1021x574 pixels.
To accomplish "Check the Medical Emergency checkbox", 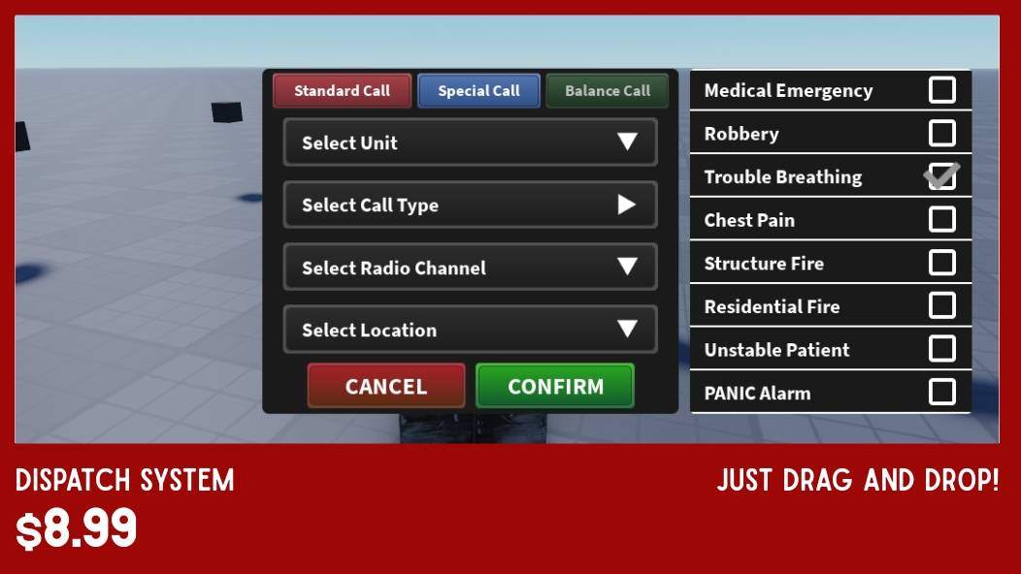I will [x=941, y=90].
